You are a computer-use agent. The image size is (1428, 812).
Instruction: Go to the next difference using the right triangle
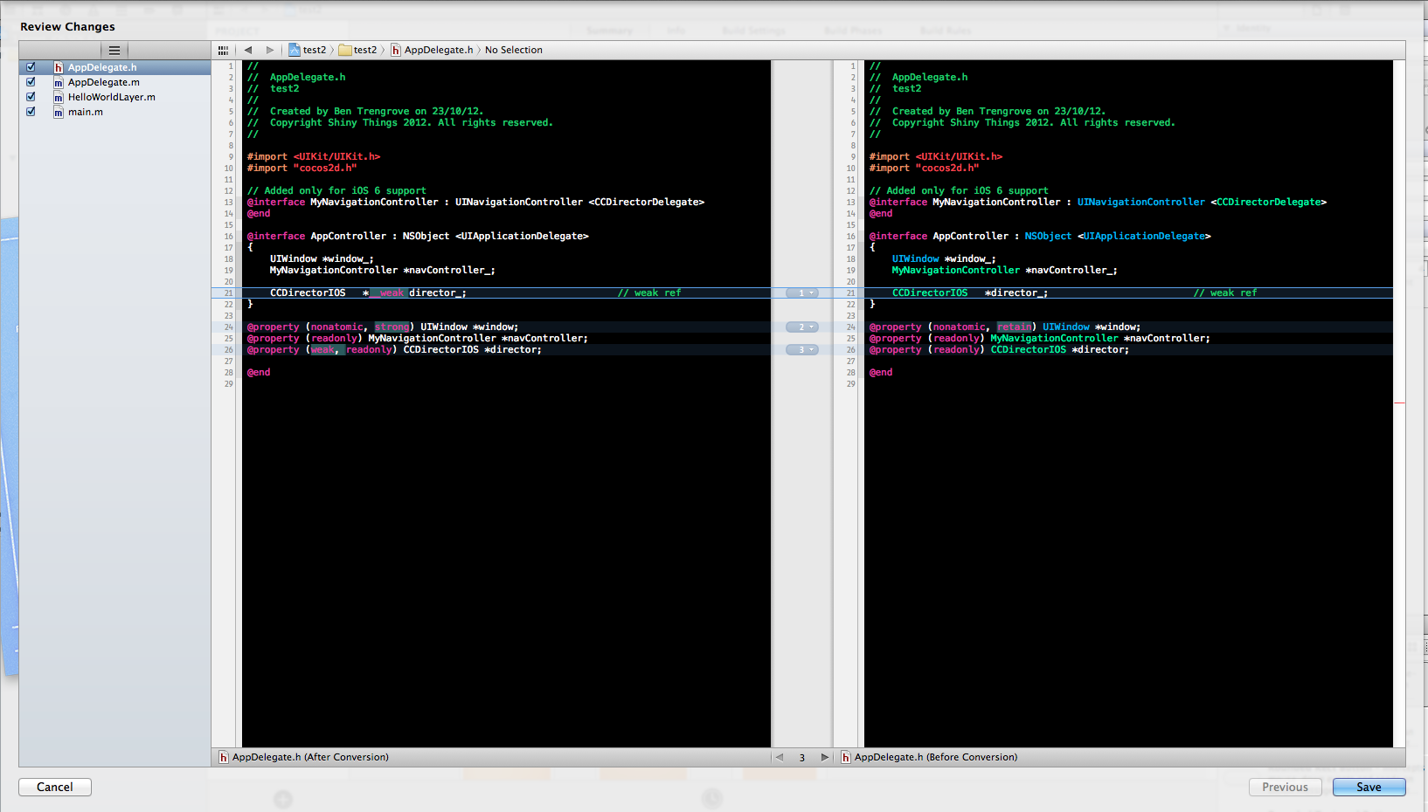824,757
